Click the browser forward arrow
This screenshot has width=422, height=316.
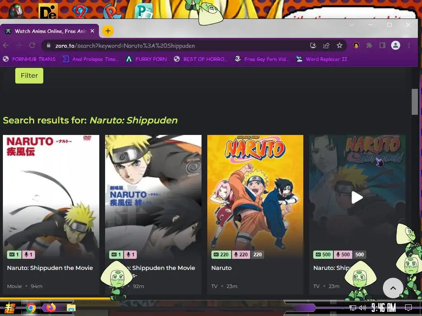click(19, 45)
